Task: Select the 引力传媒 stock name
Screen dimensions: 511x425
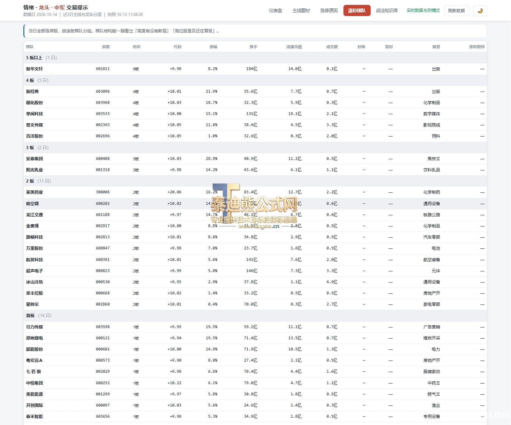Action: tap(34, 327)
